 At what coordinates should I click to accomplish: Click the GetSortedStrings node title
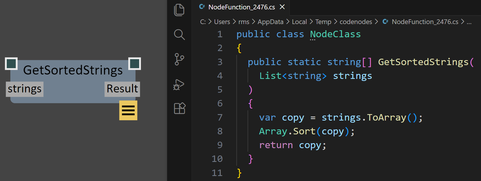pos(73,70)
